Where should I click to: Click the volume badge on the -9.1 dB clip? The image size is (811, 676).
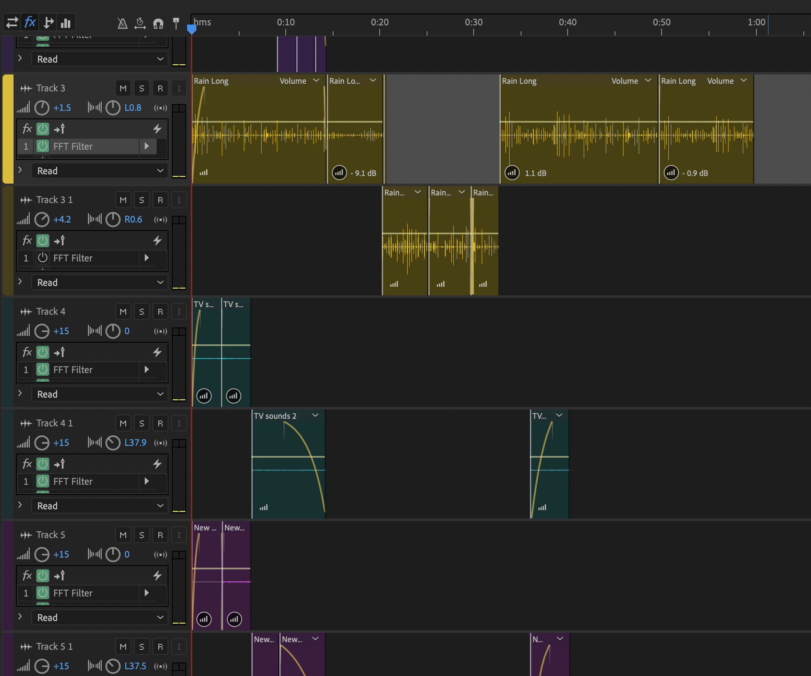(x=339, y=173)
